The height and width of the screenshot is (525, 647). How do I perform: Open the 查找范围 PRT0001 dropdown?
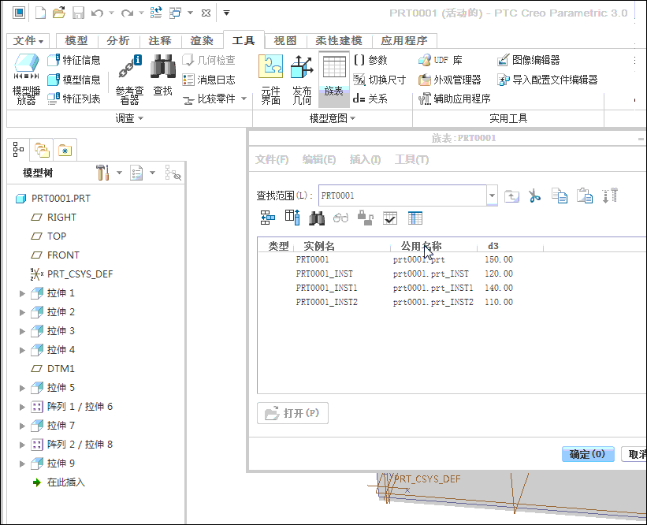(x=492, y=195)
